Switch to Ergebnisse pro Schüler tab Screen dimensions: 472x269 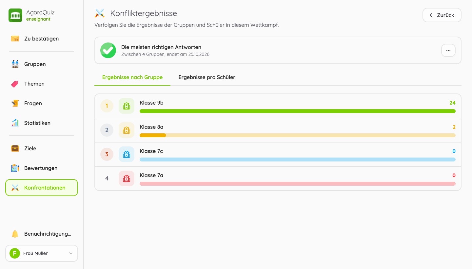pos(207,77)
